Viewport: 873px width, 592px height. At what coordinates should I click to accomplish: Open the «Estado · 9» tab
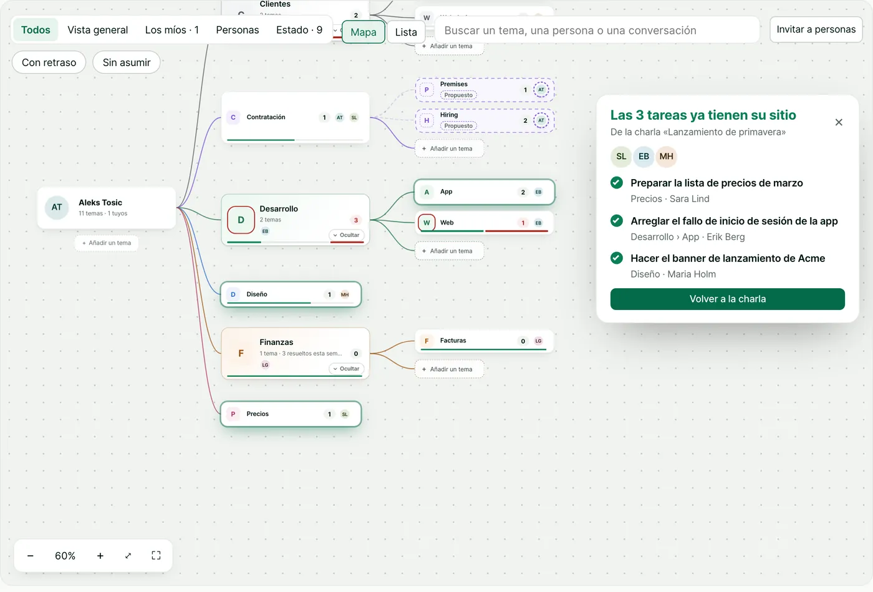coord(299,30)
